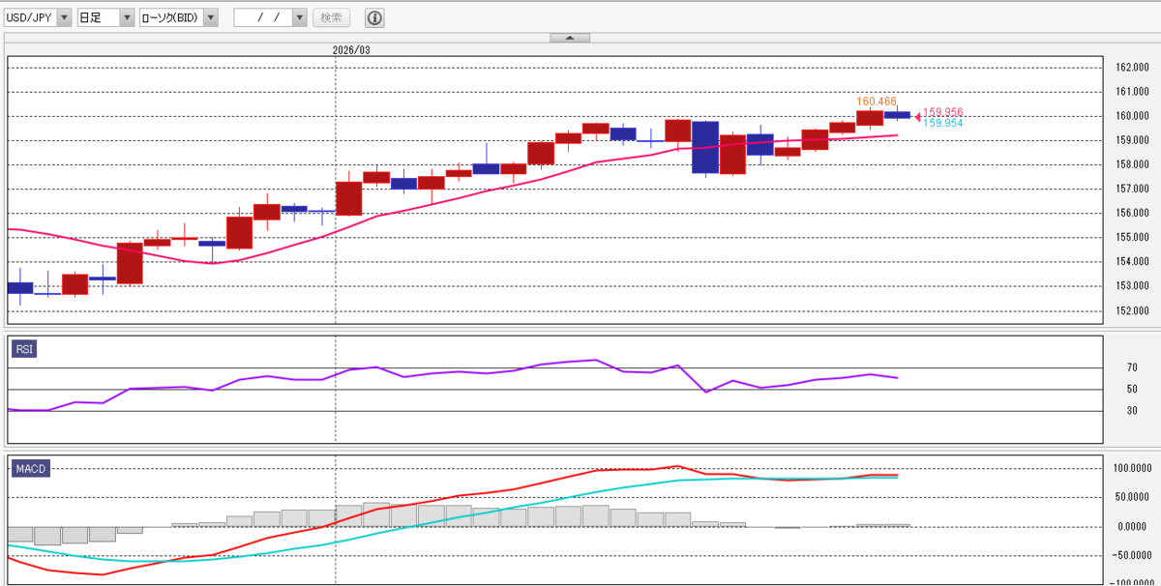Click the 159.954 blue price label

942,123
